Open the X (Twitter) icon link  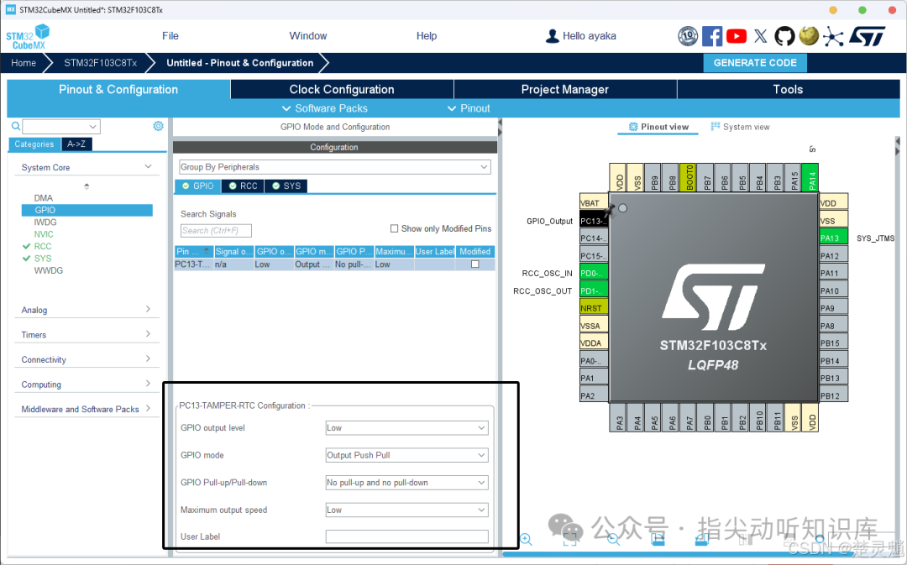click(761, 36)
